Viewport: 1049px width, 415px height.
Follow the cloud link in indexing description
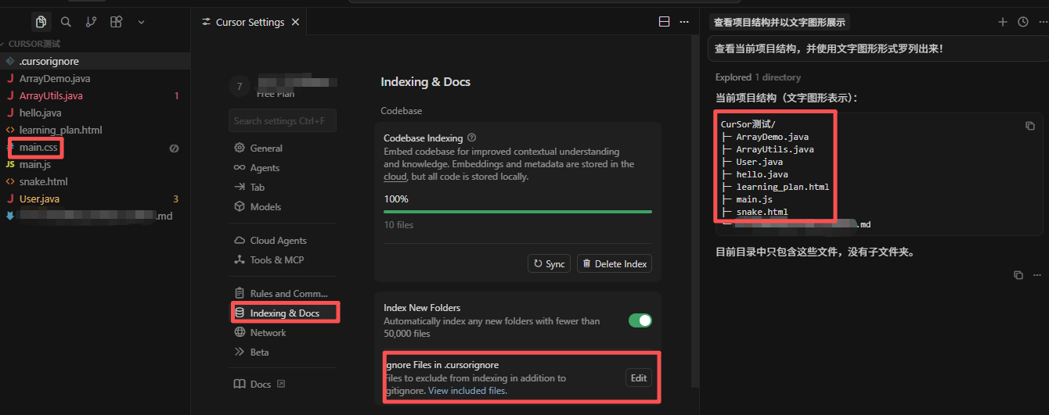[395, 177]
